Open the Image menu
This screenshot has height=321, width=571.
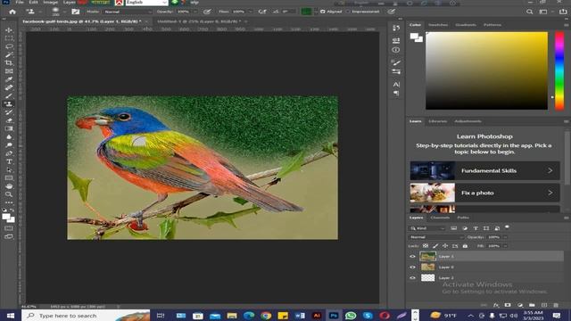[x=51, y=2]
